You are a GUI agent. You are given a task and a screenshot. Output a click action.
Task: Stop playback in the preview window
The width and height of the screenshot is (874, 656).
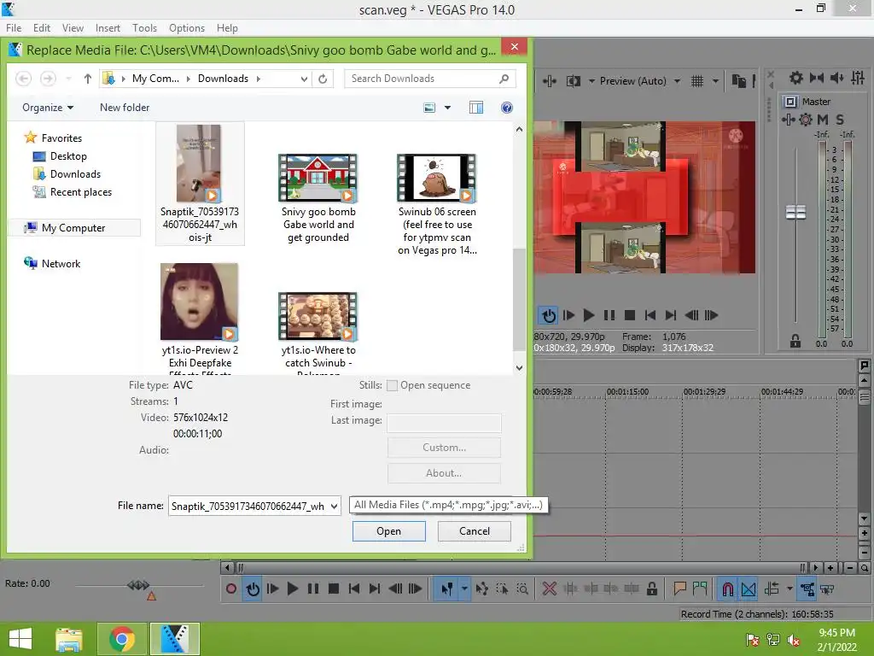[x=630, y=315]
